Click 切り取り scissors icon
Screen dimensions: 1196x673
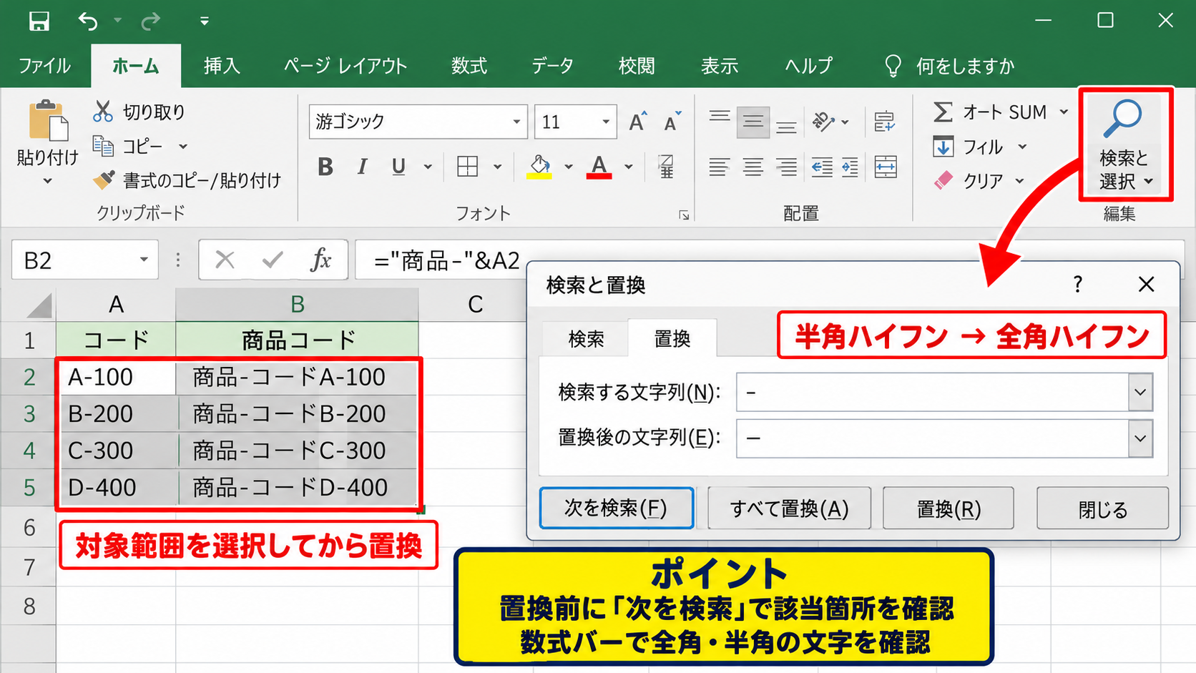[x=103, y=112]
